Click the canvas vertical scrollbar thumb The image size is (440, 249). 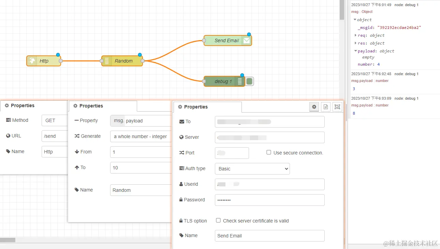click(x=342, y=10)
